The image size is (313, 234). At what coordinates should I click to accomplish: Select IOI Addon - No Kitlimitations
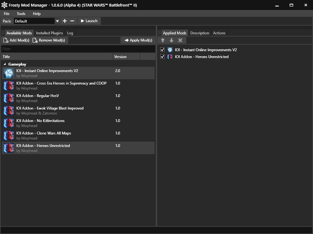click(78, 123)
